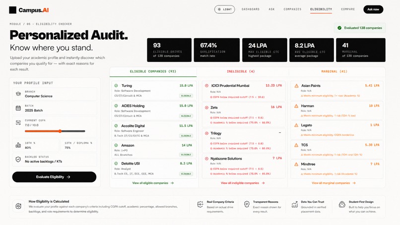Switch to the Ineligible (4) tab

pyautogui.click(x=241, y=71)
